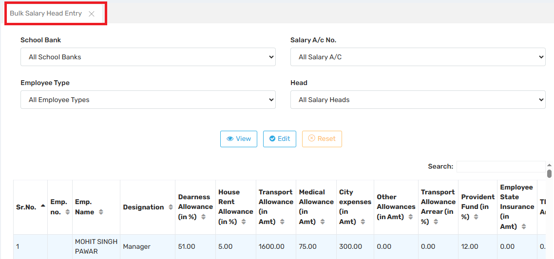The height and width of the screenshot is (259, 554).
Task: Sort by Dearness Allowance sort icon
Action: click(x=204, y=217)
